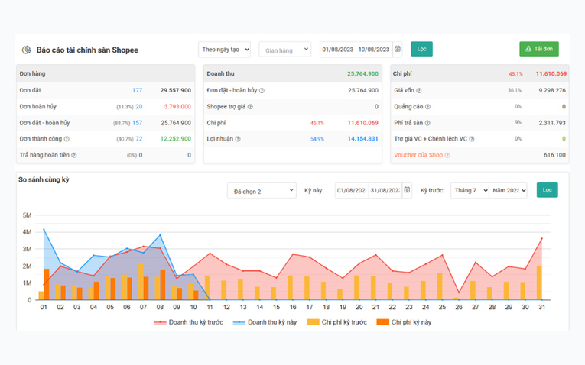The width and height of the screenshot is (585, 365).
Task: Click the Voucher của Shop link
Action: [x=418, y=155]
